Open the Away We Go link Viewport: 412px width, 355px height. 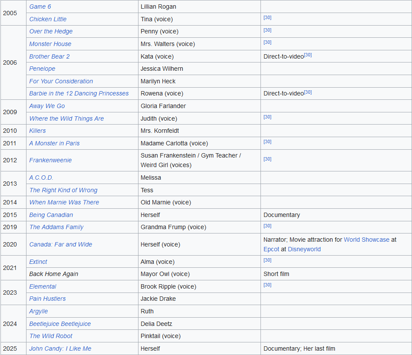pos(47,106)
